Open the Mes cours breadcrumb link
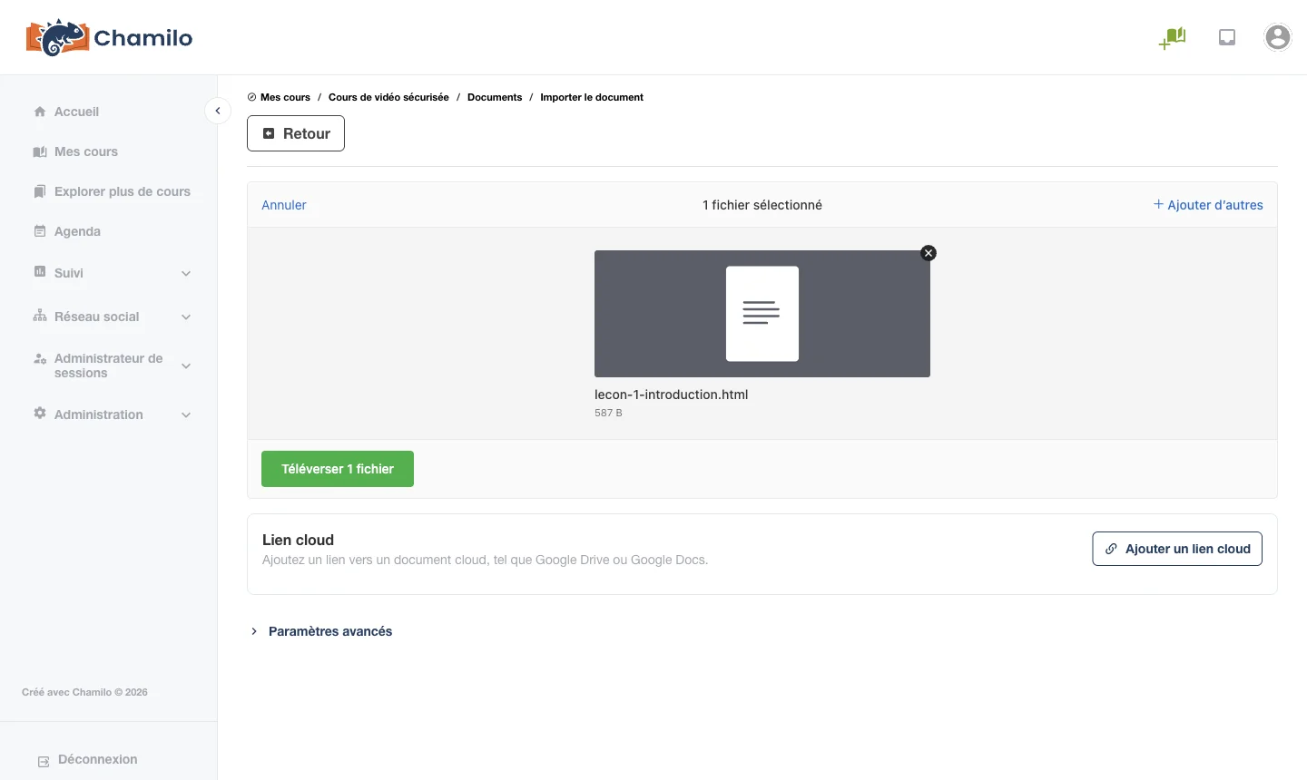This screenshot has height=780, width=1307. pyautogui.click(x=285, y=97)
